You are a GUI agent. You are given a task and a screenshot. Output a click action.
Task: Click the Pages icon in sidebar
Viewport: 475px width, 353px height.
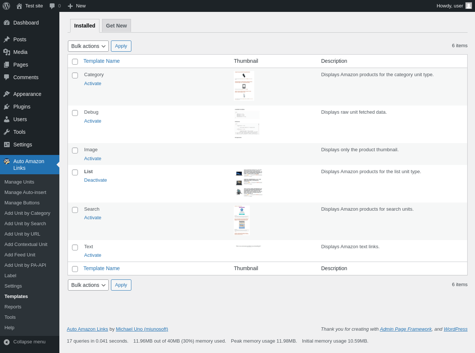click(x=7, y=65)
